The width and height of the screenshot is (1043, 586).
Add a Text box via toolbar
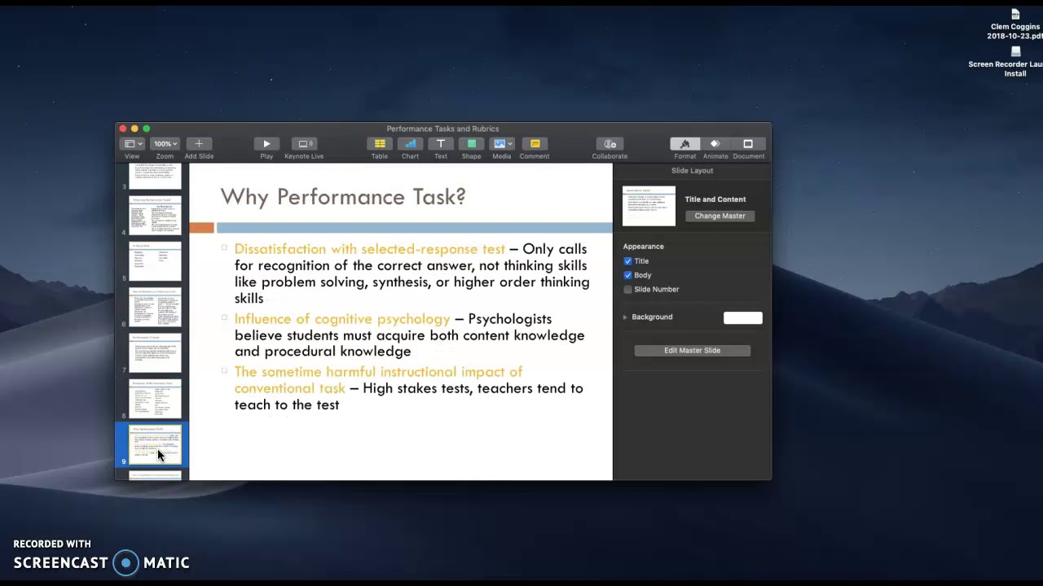click(441, 144)
